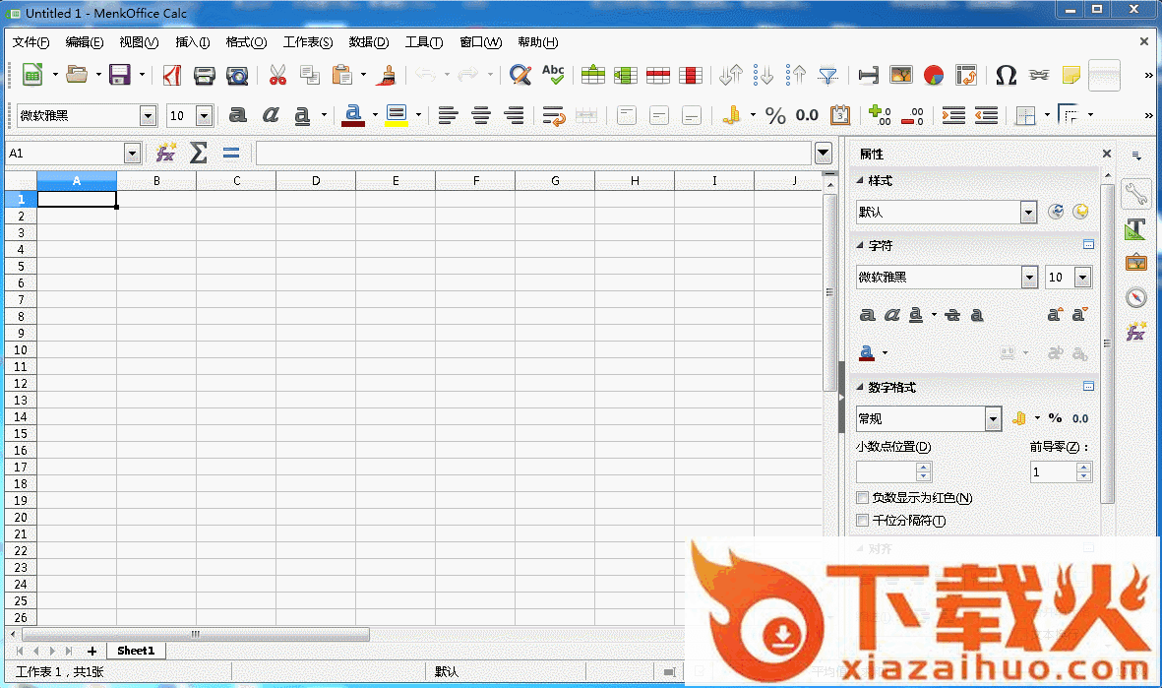Insert chart pie icon
The image size is (1162, 688).
(x=934, y=74)
